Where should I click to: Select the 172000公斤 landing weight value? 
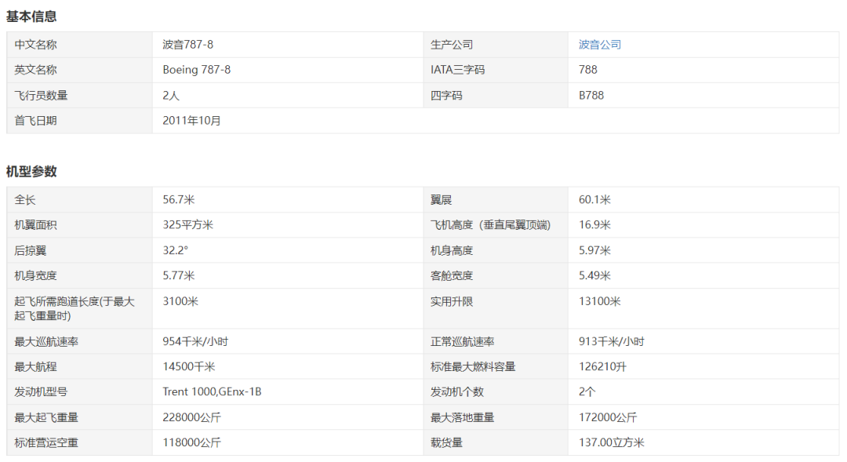608,418
